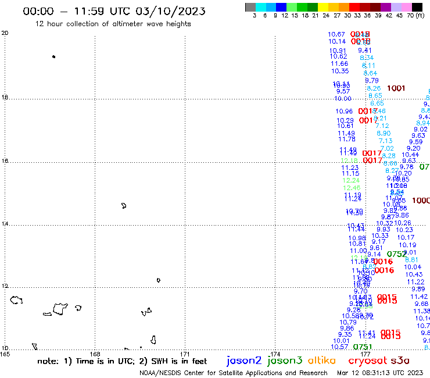The image size is (430, 378).
Task: Click the '10.96' wave height value
Action: [x=344, y=111]
